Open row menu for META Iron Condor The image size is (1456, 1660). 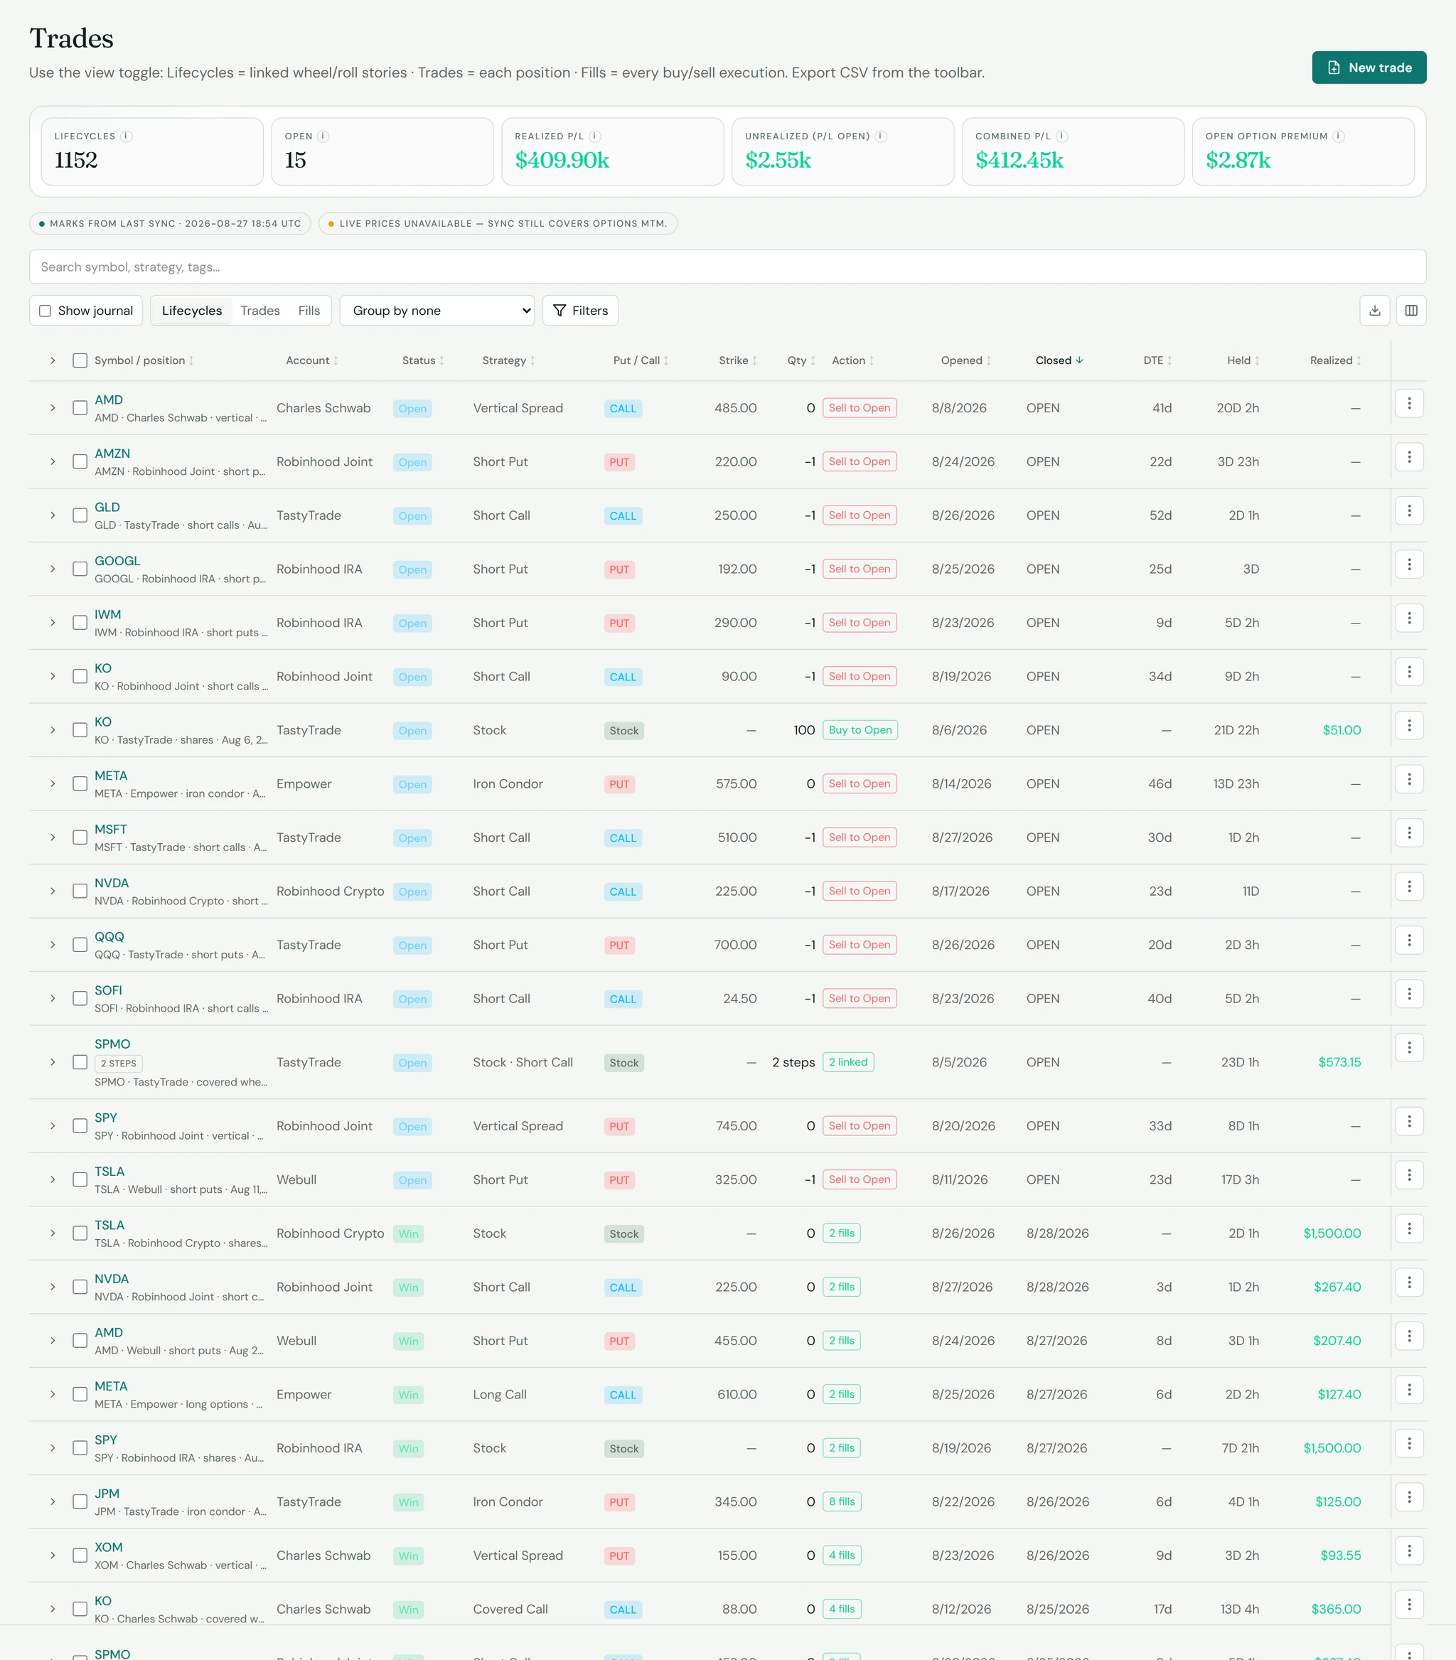[1410, 778]
